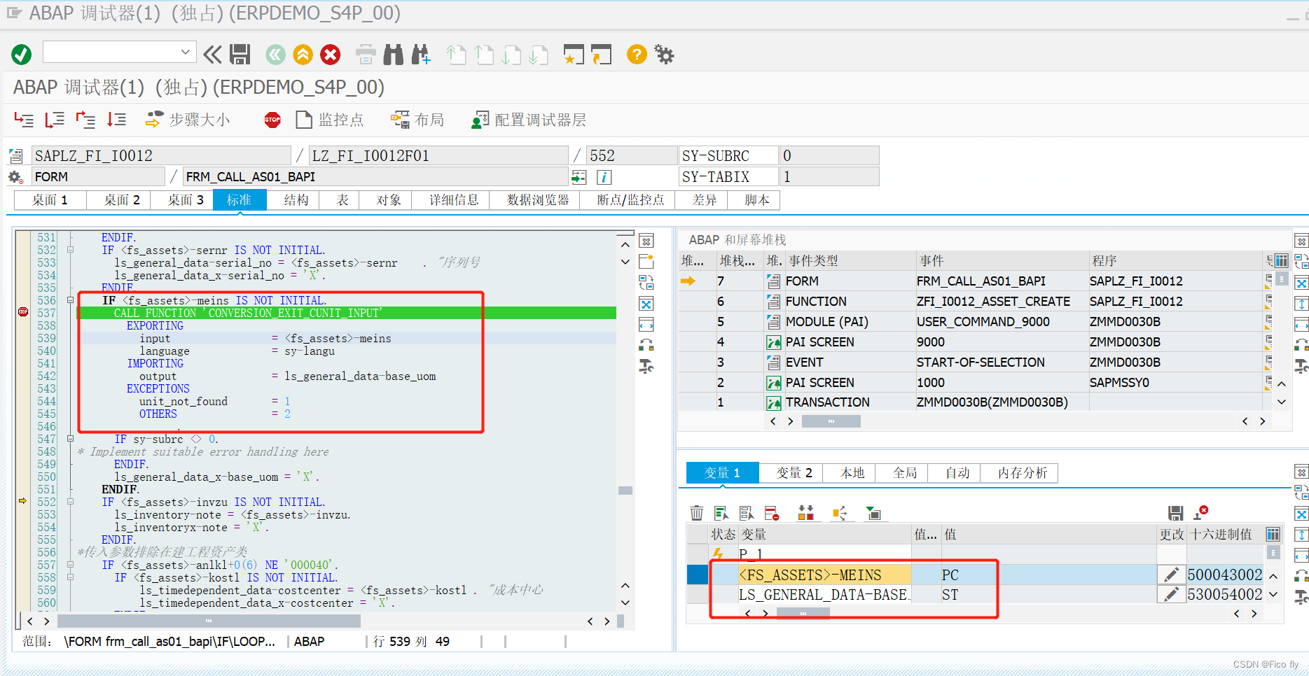This screenshot has width=1309, height=676.
Task: Click the green checkmark confirm button
Action: pos(21,54)
